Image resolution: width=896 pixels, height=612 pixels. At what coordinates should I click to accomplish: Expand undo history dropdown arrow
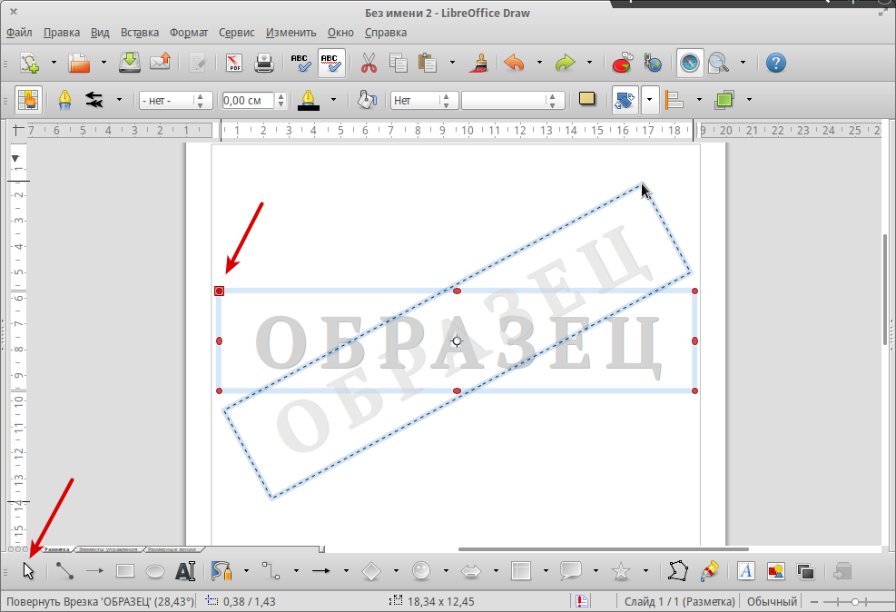(x=539, y=63)
